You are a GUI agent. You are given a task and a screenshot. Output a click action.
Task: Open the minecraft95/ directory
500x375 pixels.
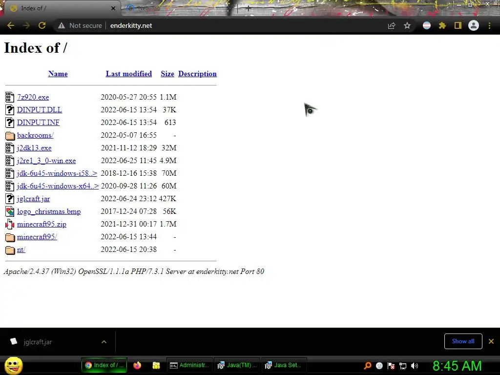point(37,237)
